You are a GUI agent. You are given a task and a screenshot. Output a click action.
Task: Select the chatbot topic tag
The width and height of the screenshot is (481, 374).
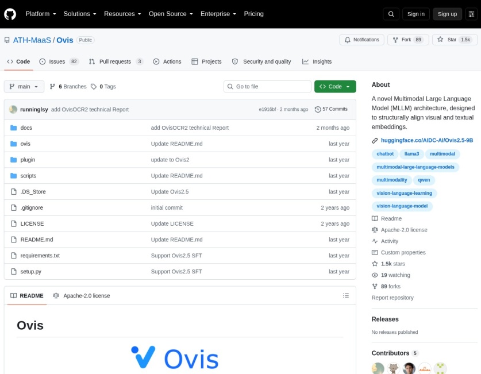[385, 154]
